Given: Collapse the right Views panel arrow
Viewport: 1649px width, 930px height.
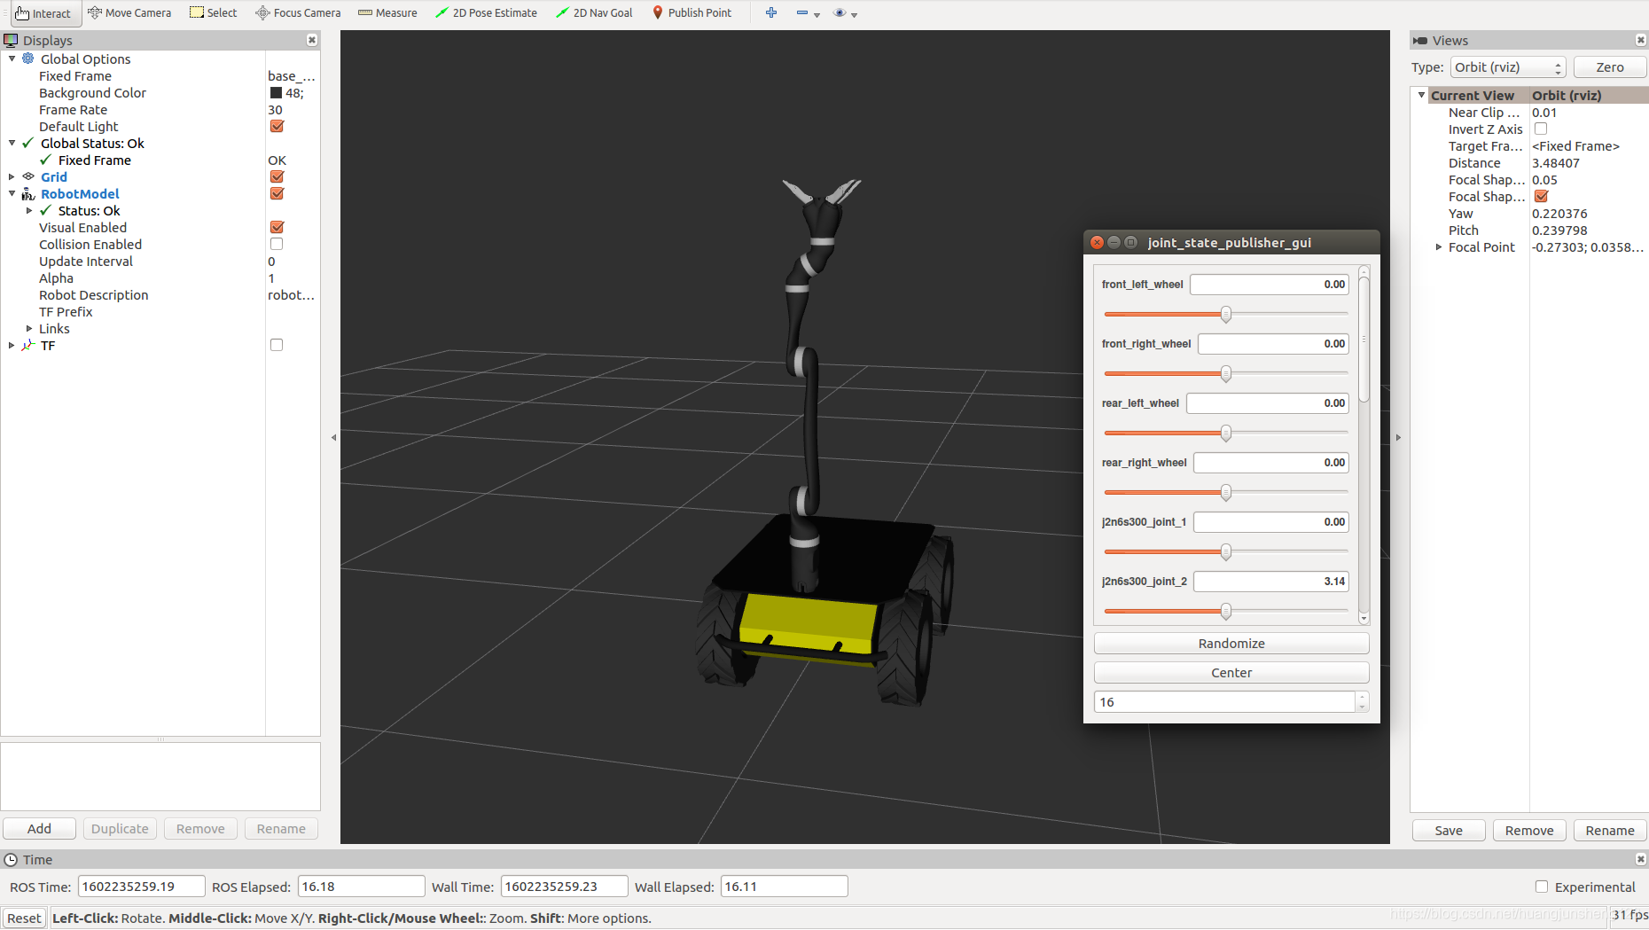Looking at the screenshot, I should click(x=1399, y=437).
